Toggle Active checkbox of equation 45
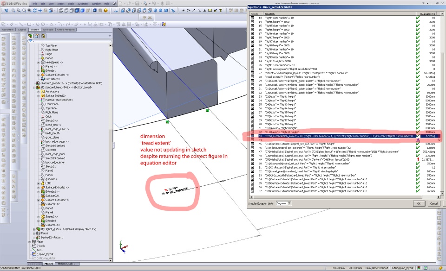446x271 pixels. click(252, 144)
